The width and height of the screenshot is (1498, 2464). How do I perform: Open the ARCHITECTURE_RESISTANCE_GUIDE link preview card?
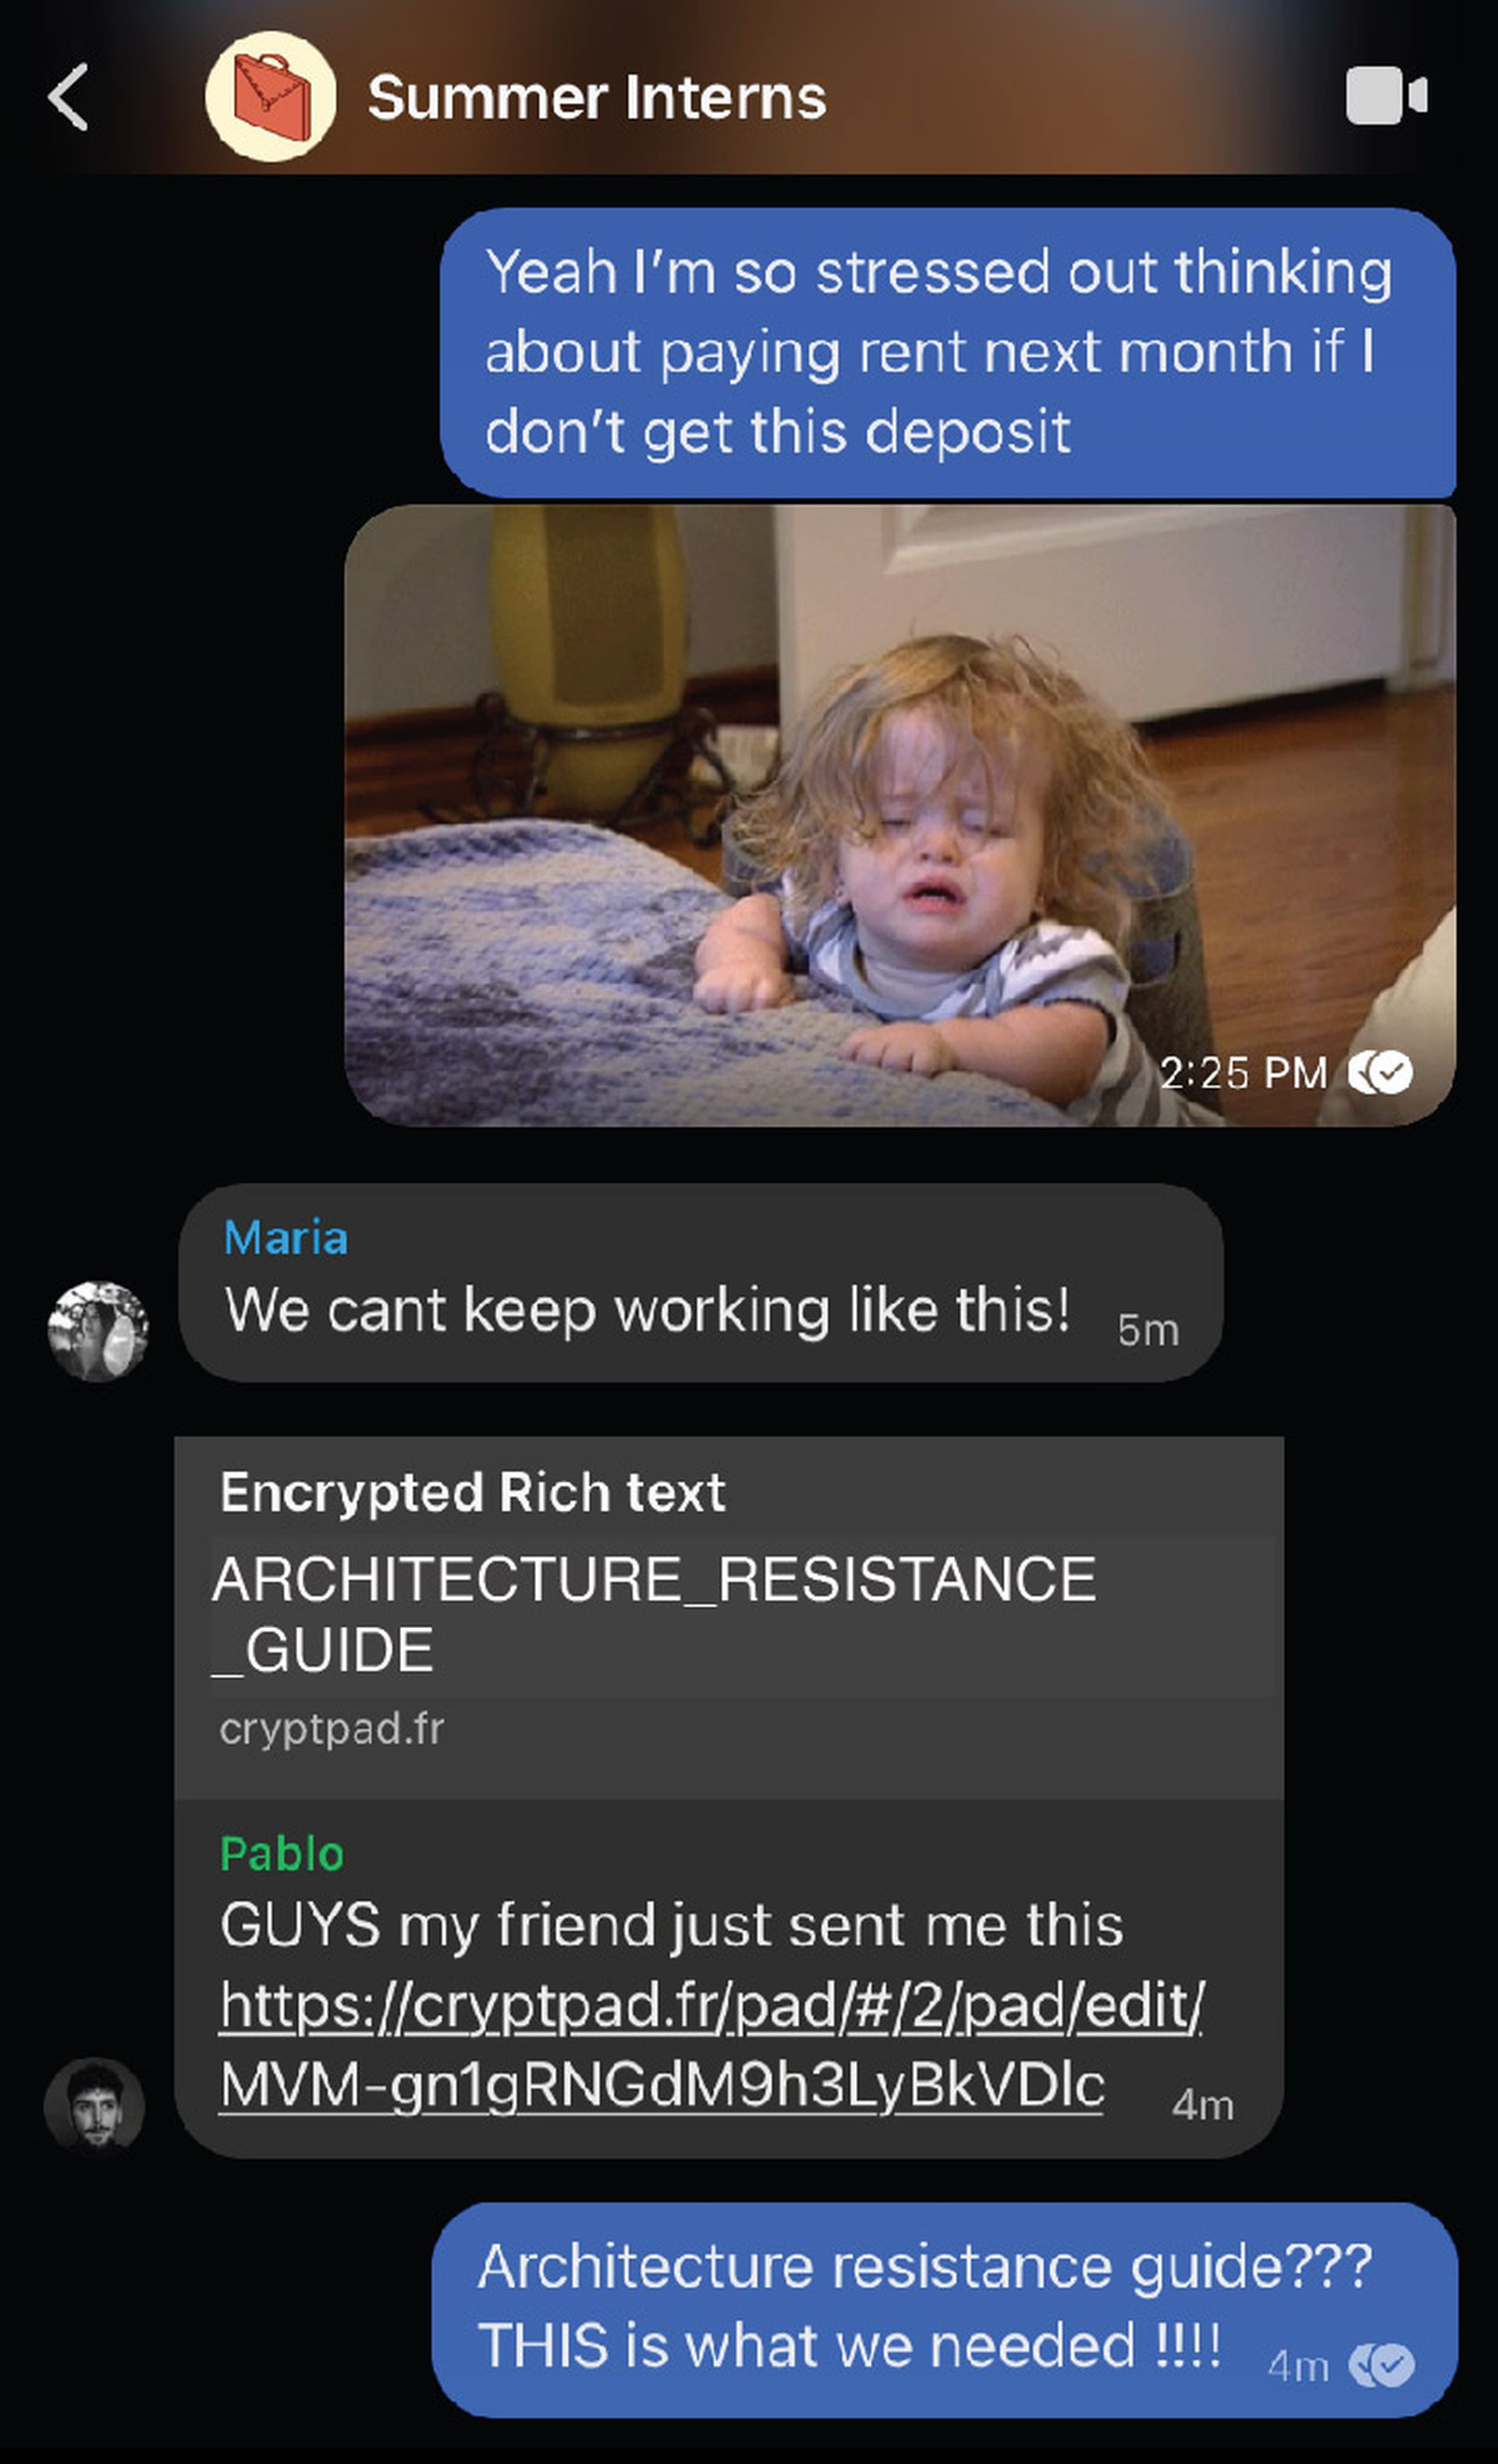729,1617
